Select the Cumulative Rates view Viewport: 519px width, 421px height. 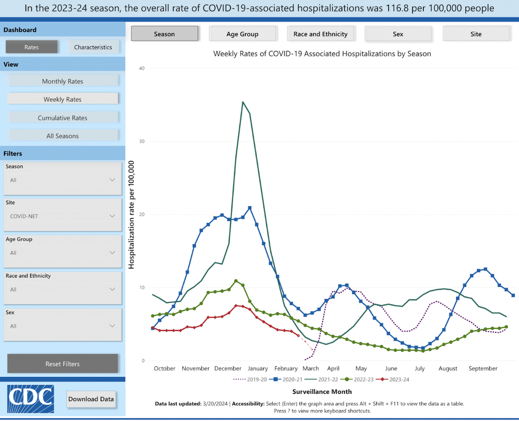click(x=64, y=118)
